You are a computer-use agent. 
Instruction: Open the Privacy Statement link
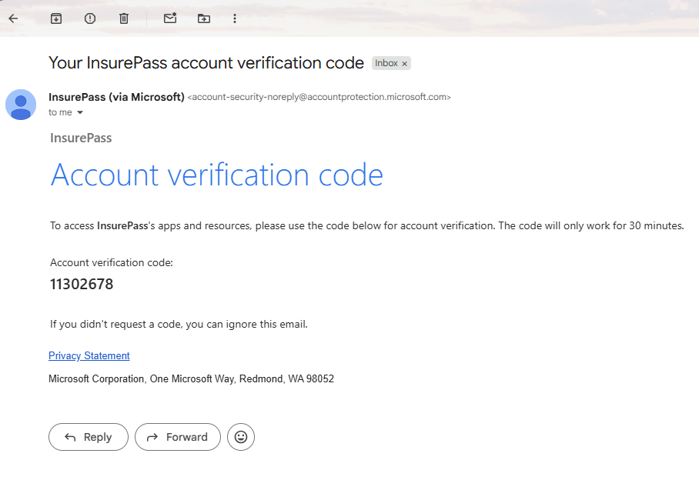(89, 355)
